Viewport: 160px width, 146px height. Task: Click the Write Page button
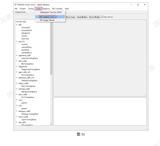click(x=71, y=17)
